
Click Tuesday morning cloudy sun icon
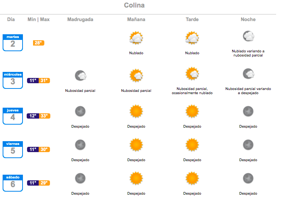tap(136, 38)
